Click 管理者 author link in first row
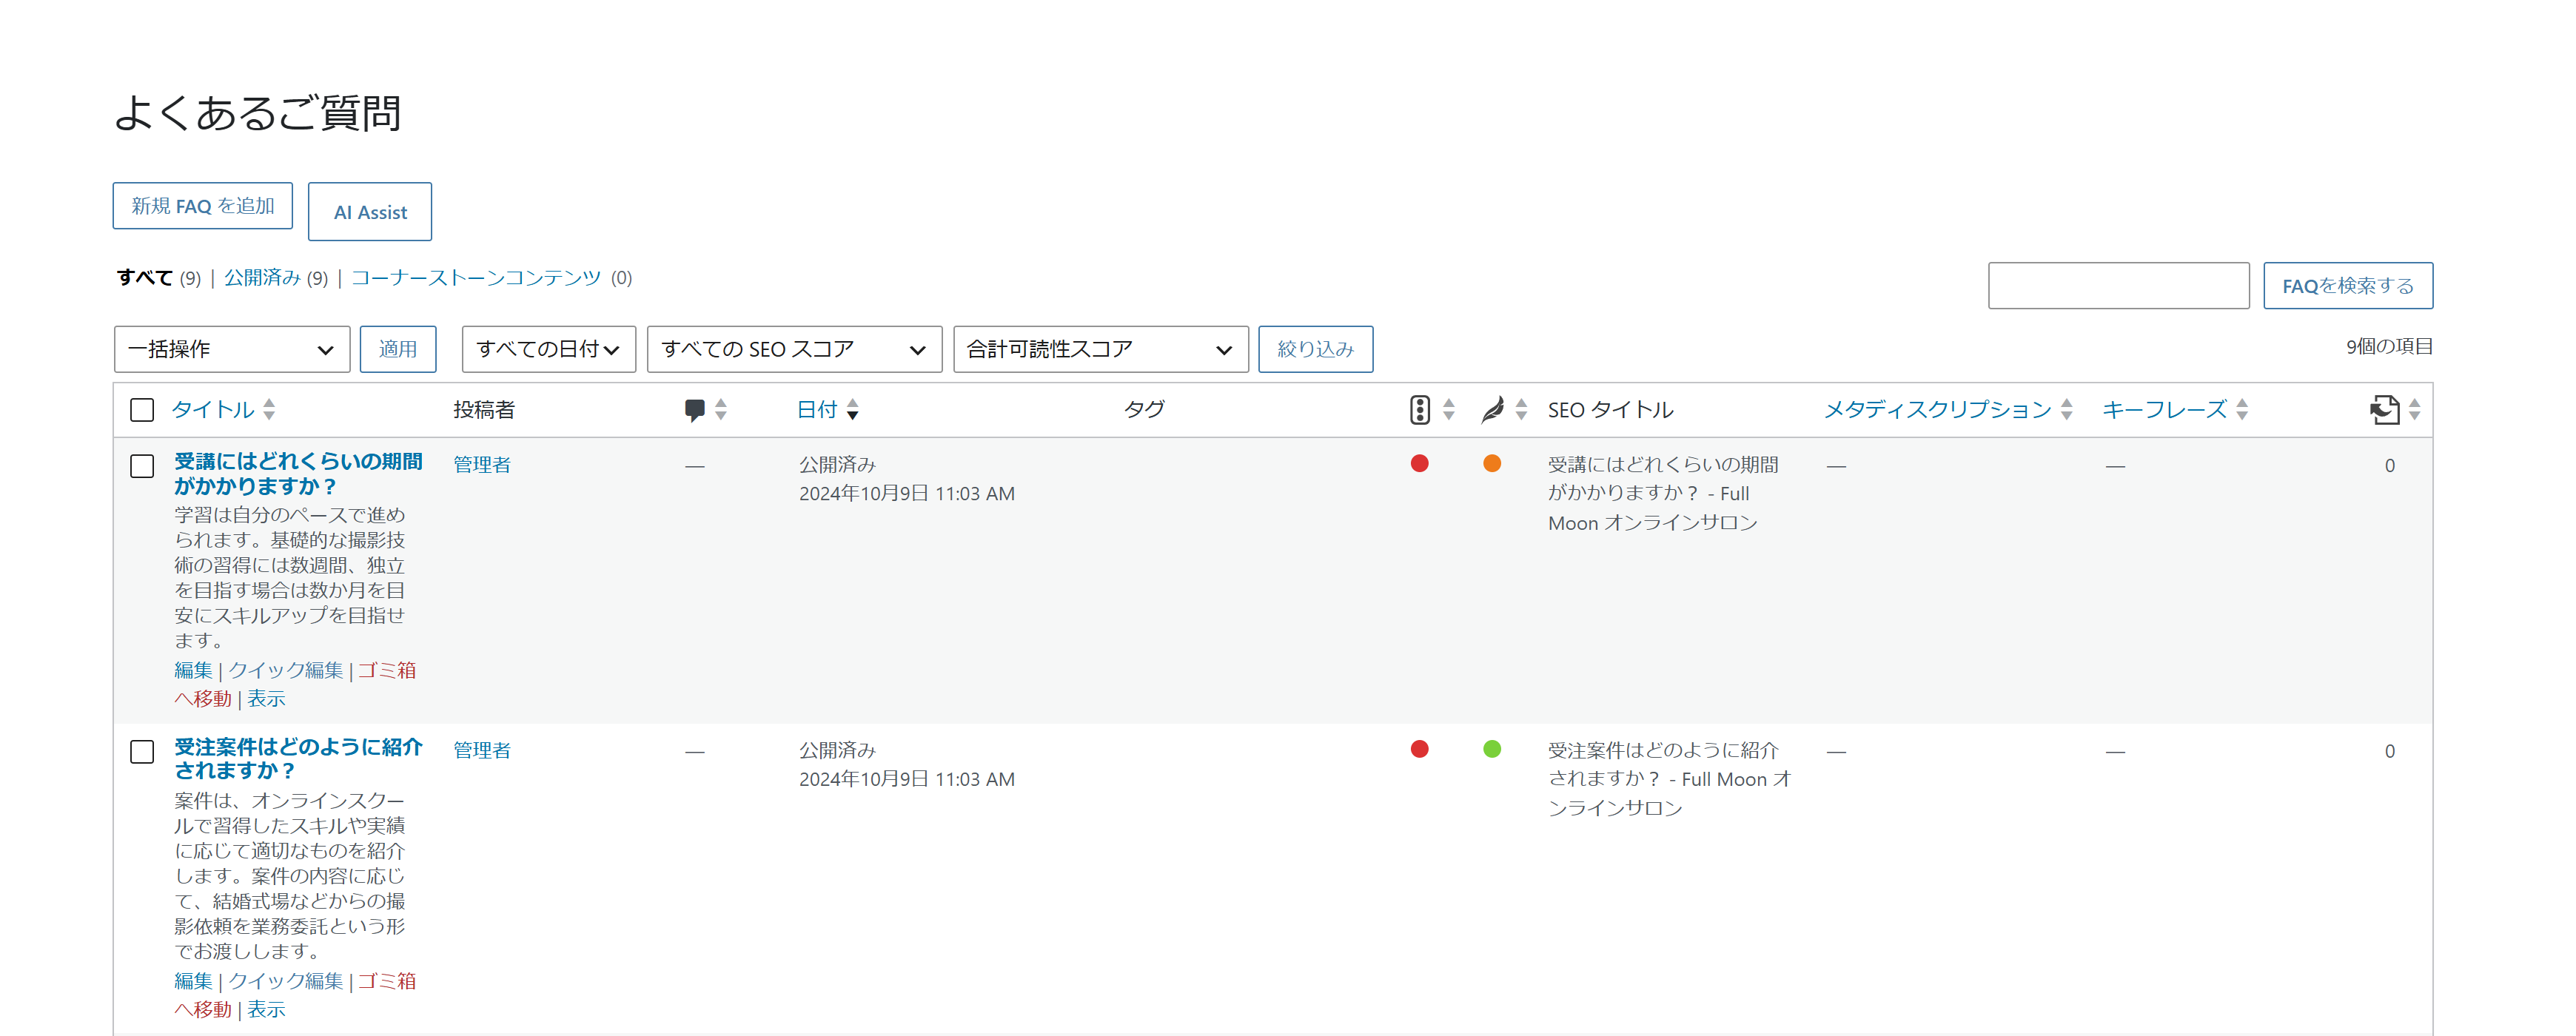 tap(482, 465)
